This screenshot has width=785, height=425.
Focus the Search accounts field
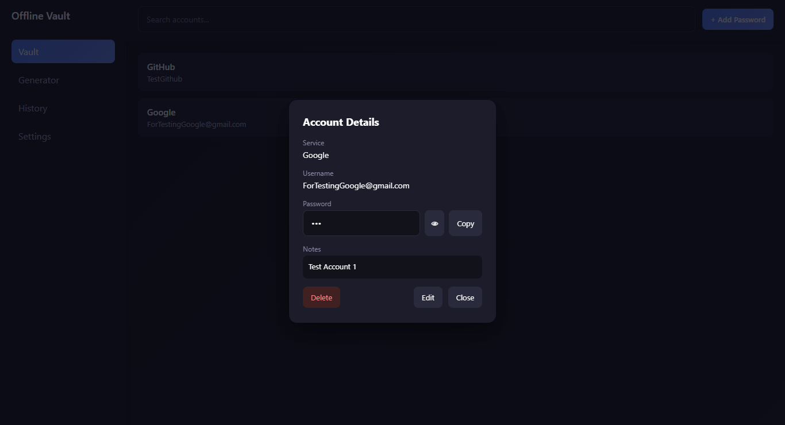pyautogui.click(x=416, y=20)
